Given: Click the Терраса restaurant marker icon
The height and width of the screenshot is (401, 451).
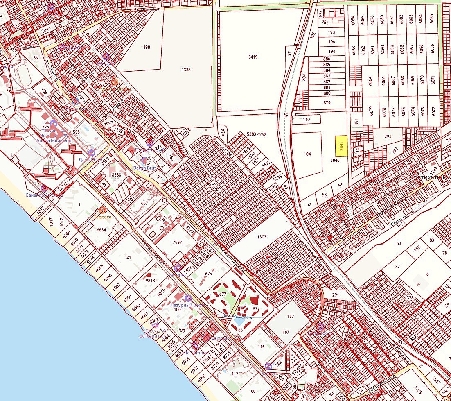Looking at the screenshot, I should tap(102, 210).
